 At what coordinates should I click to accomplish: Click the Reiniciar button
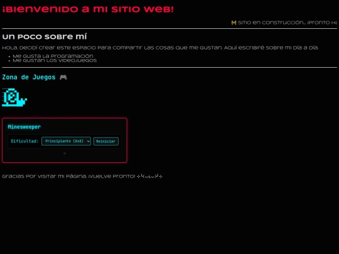click(106, 141)
